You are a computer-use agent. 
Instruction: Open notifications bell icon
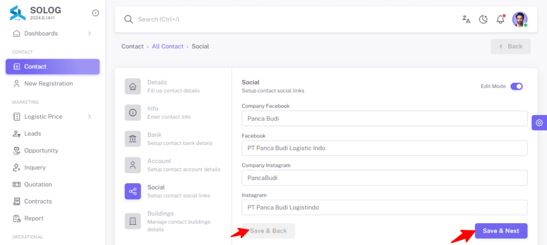coord(501,20)
